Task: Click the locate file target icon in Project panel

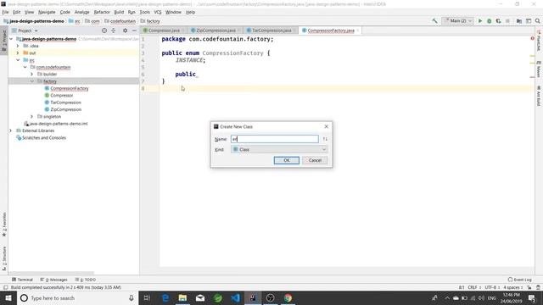Action: coord(104,30)
